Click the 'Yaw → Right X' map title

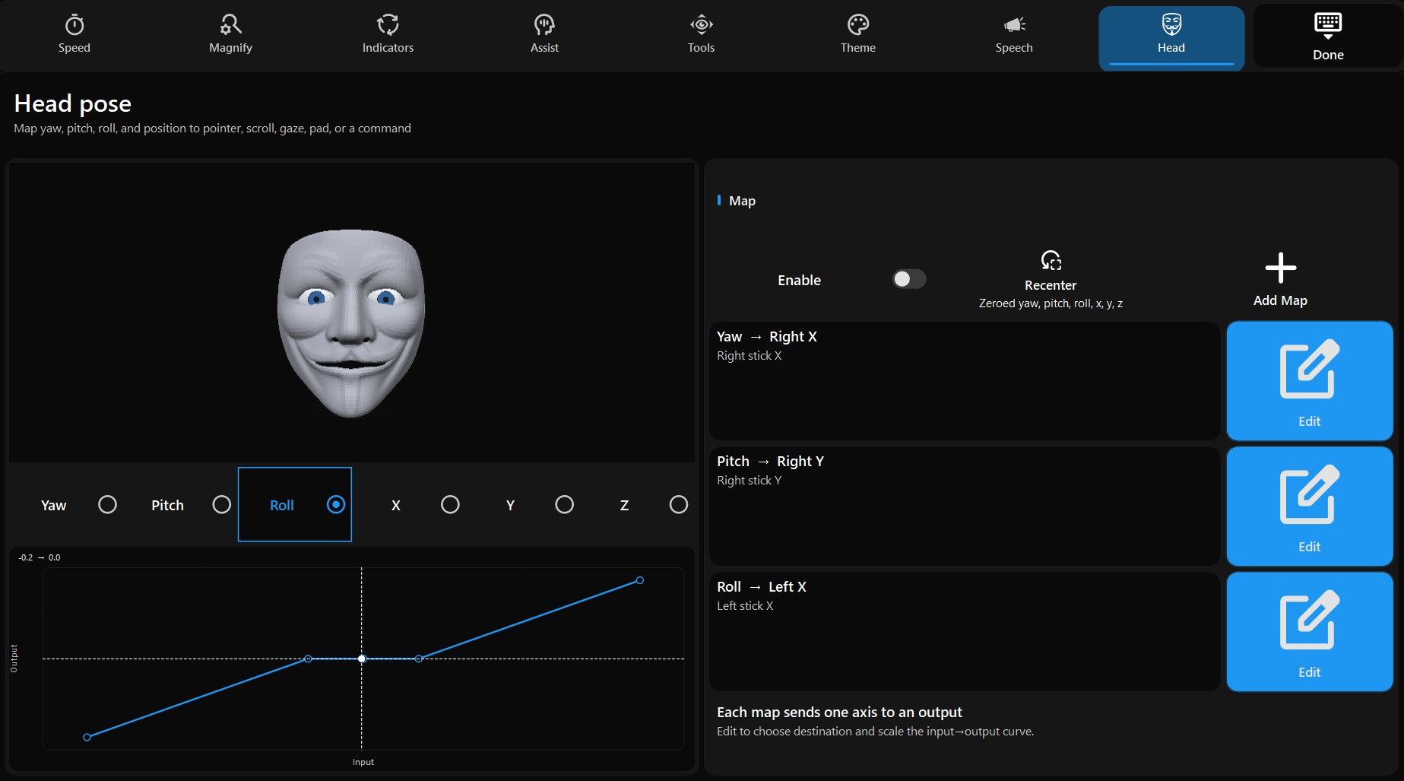(767, 337)
